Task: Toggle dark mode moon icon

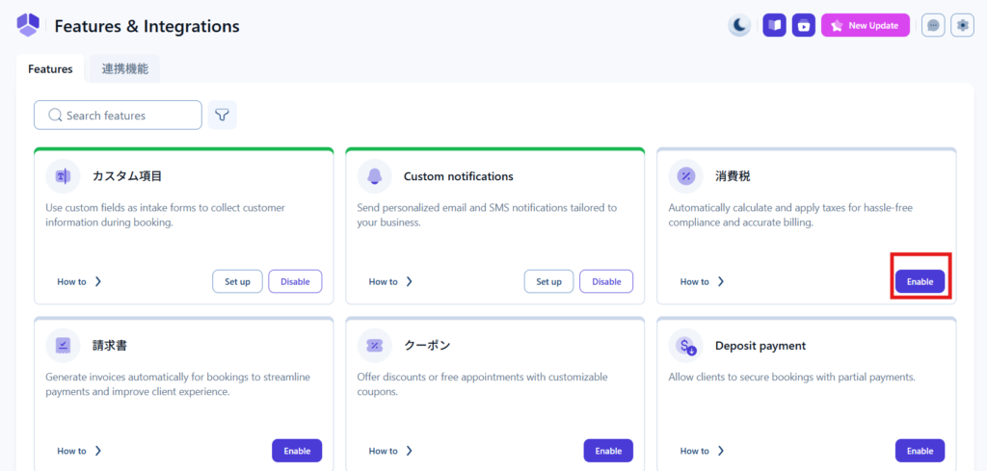Action: (x=739, y=26)
